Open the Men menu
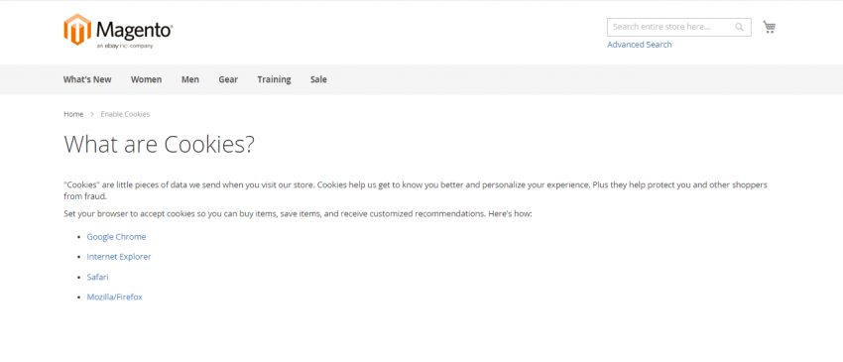Screen dimensions: 843x362 190,79
